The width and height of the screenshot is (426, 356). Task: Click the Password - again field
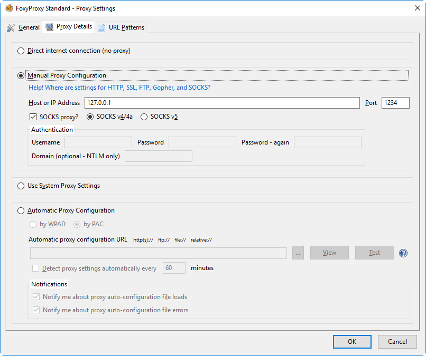tap(327, 142)
